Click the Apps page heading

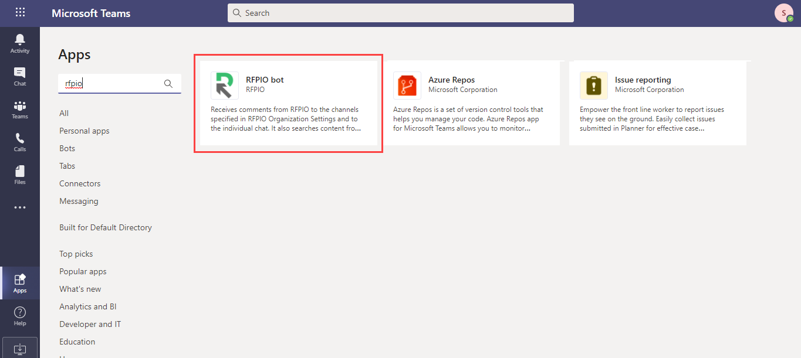pyautogui.click(x=75, y=54)
